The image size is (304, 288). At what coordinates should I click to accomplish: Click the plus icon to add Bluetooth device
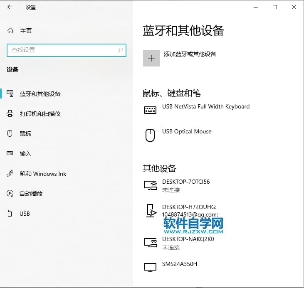[x=151, y=58]
